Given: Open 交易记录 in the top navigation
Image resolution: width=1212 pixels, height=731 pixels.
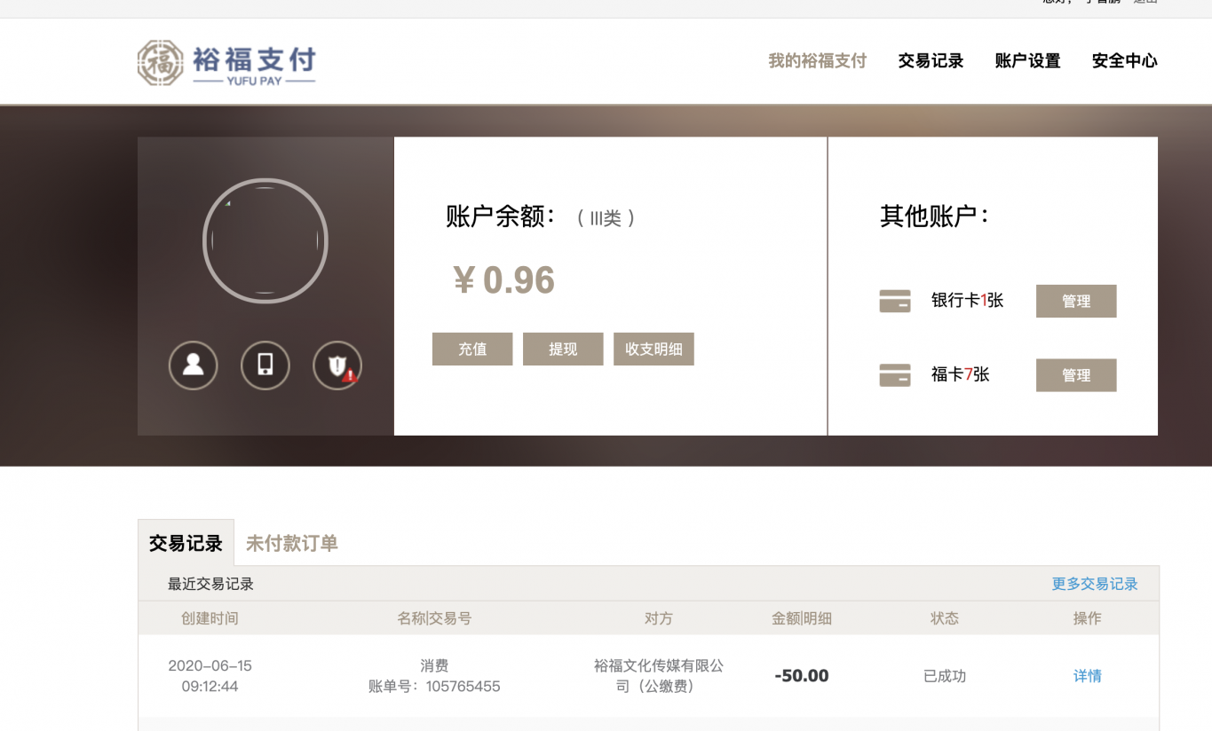Looking at the screenshot, I should coord(931,61).
